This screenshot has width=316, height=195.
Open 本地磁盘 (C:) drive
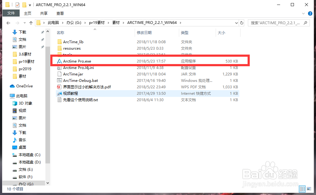click(x=29, y=155)
